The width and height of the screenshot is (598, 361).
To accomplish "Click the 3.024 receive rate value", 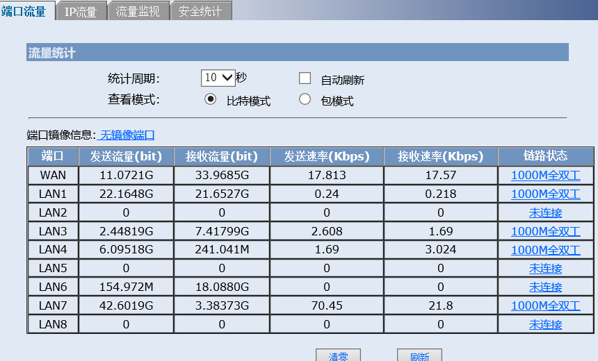I will 440,250.
